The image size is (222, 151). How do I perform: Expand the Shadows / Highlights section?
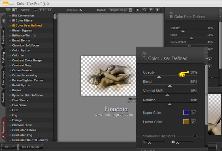coord(195,136)
